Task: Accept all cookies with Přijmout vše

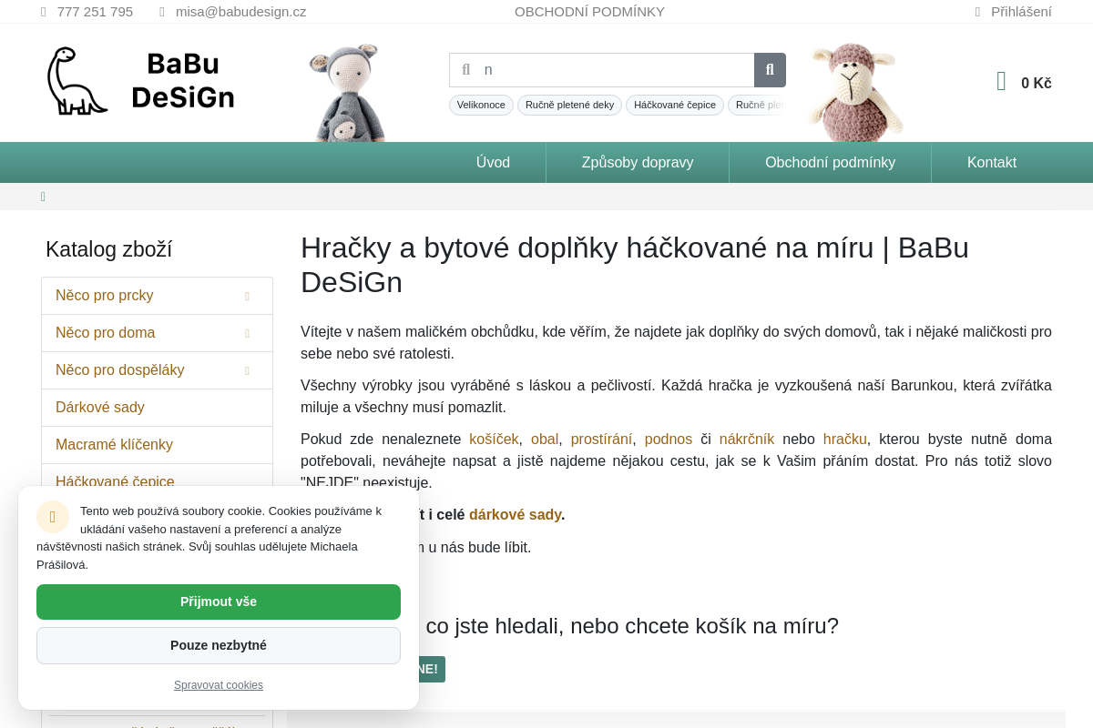Action: pos(219,602)
